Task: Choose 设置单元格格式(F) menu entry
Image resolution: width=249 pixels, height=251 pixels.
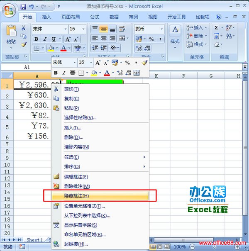Action: pos(100,206)
